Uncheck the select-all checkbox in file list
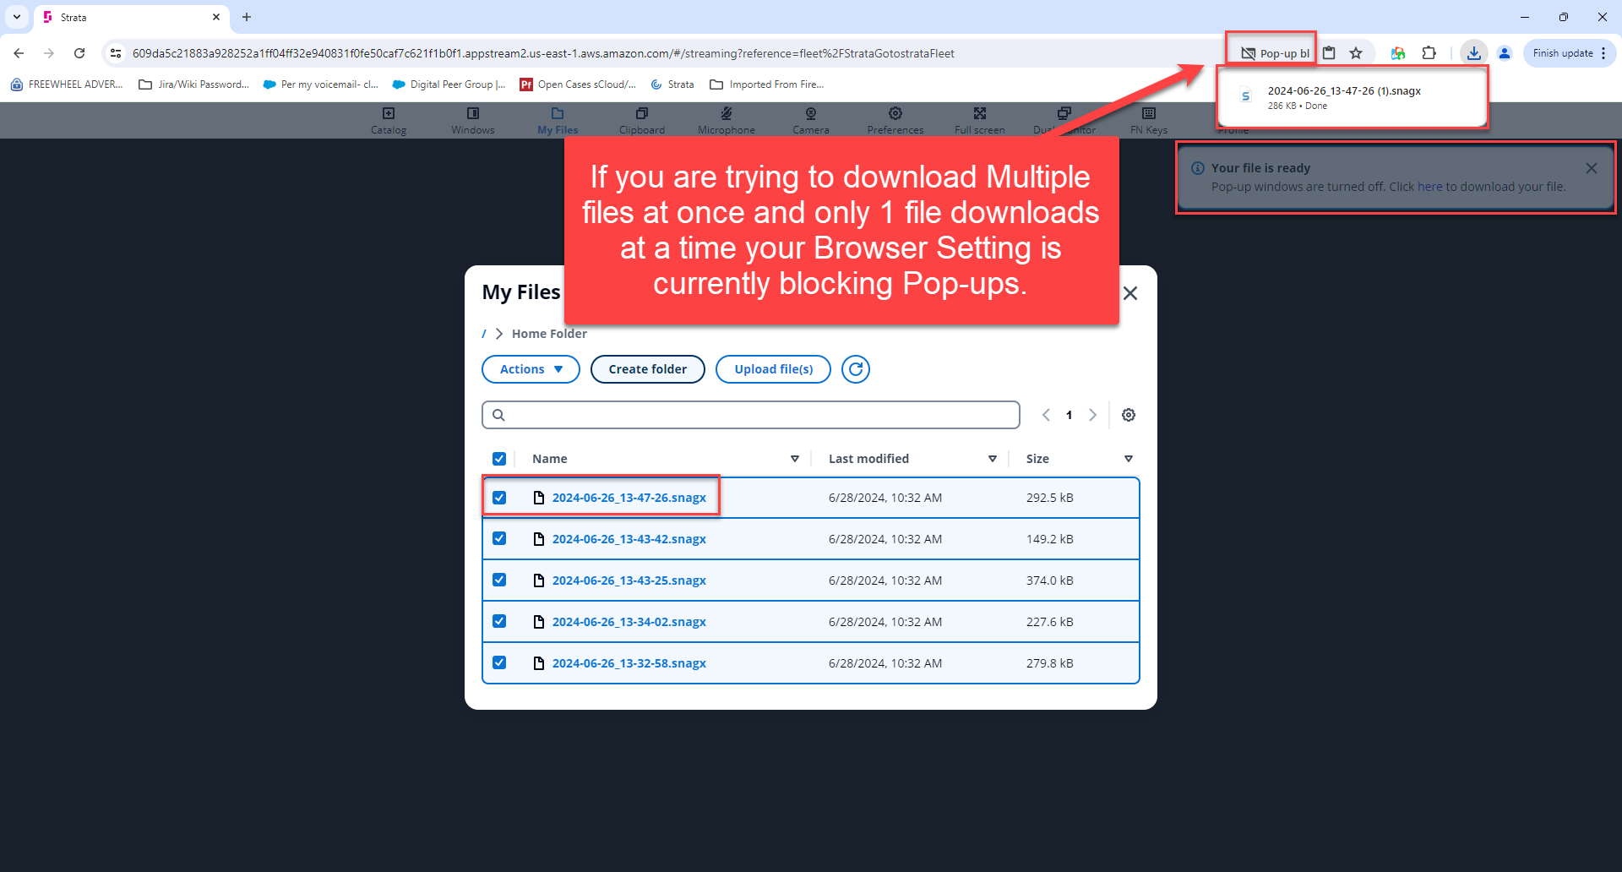Viewport: 1622px width, 872px height. click(499, 458)
